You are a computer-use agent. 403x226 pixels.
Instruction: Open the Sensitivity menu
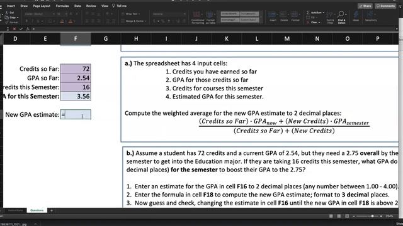[371, 16]
